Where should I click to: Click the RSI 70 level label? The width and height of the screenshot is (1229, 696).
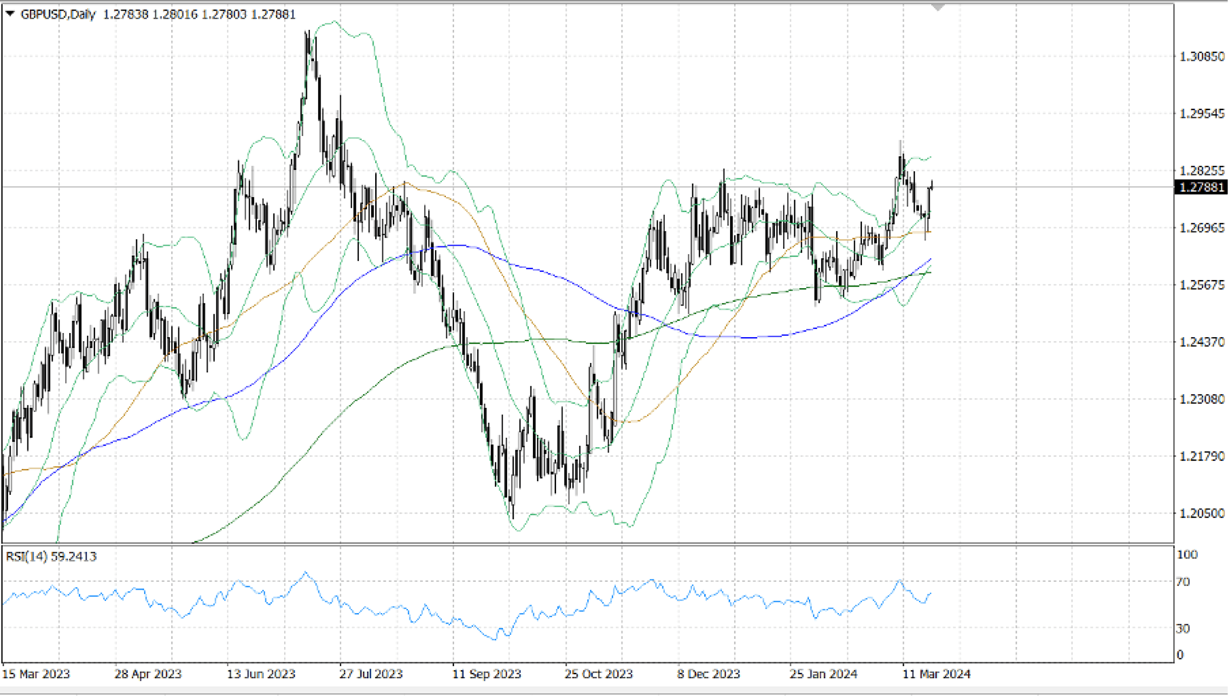click(1183, 582)
